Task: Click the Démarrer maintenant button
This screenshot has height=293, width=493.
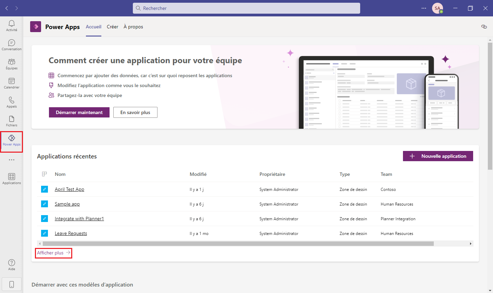Action: (x=79, y=112)
